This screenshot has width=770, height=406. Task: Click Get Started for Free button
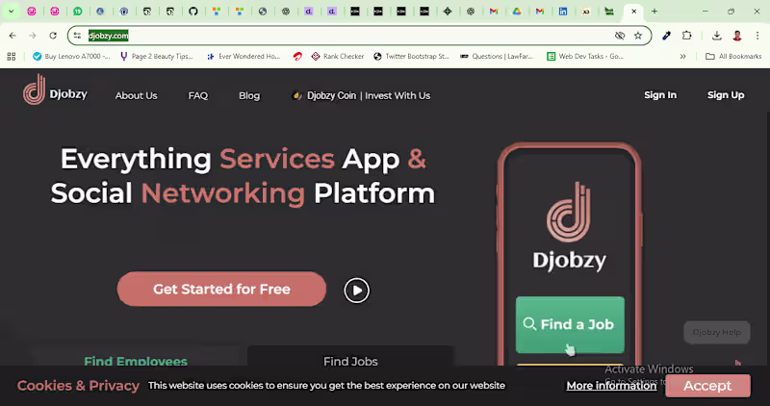tap(221, 290)
